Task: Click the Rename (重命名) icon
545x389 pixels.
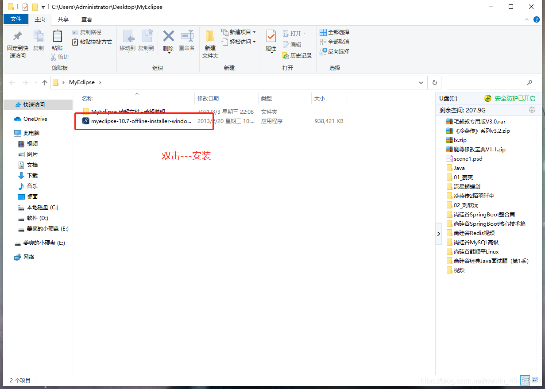Action: pos(187,36)
